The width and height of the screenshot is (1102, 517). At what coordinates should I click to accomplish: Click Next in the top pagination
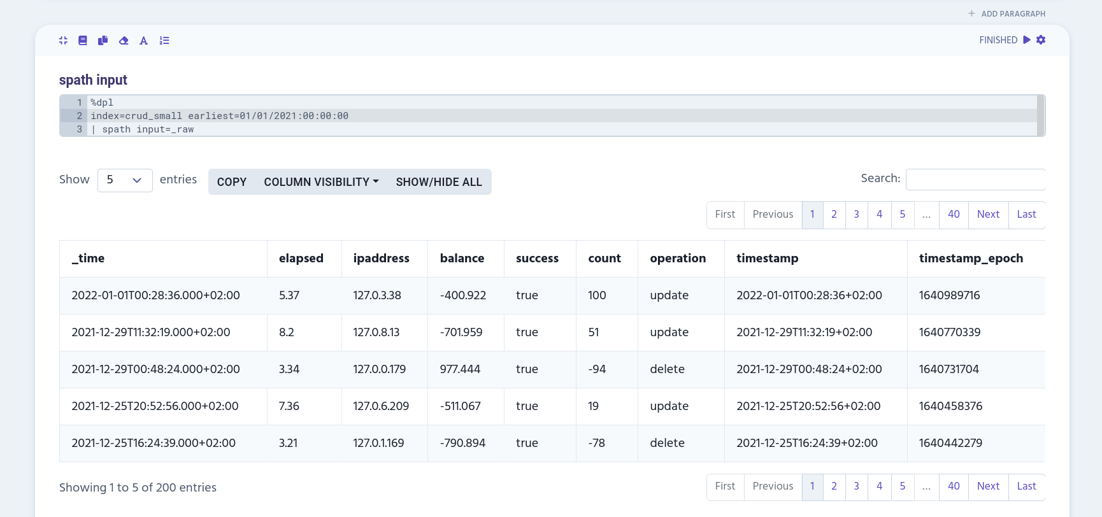pos(988,215)
